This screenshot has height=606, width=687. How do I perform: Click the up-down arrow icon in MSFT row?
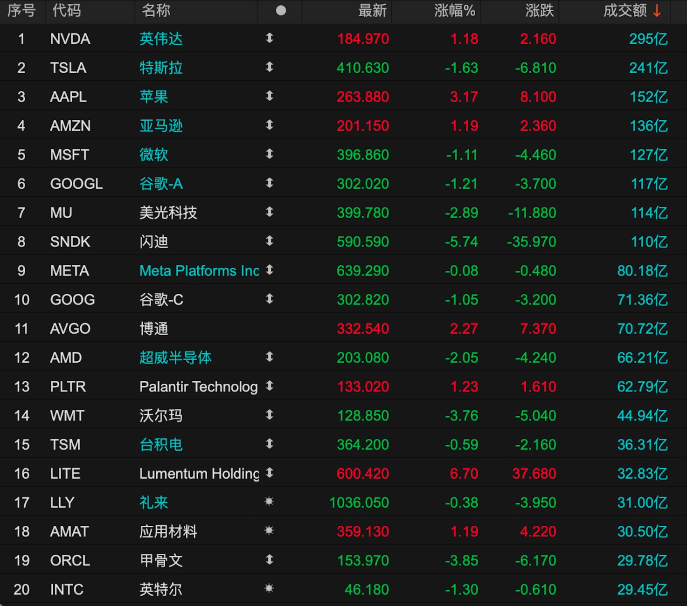(x=270, y=154)
